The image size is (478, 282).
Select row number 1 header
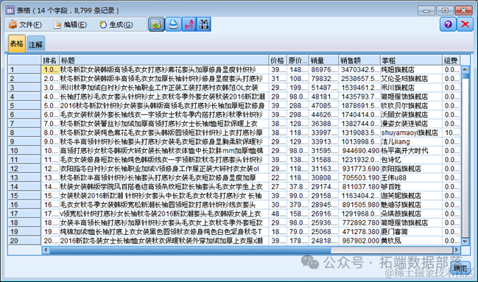tap(25, 69)
